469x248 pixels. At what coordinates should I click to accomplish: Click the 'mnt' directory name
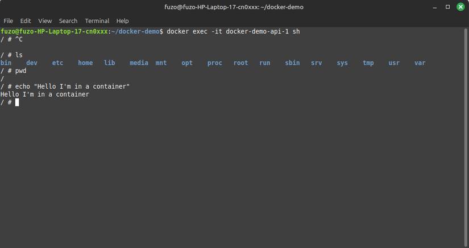(x=161, y=63)
